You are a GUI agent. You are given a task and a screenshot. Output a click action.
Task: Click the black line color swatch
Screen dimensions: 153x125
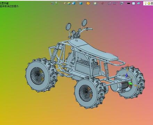(x=129, y=3)
